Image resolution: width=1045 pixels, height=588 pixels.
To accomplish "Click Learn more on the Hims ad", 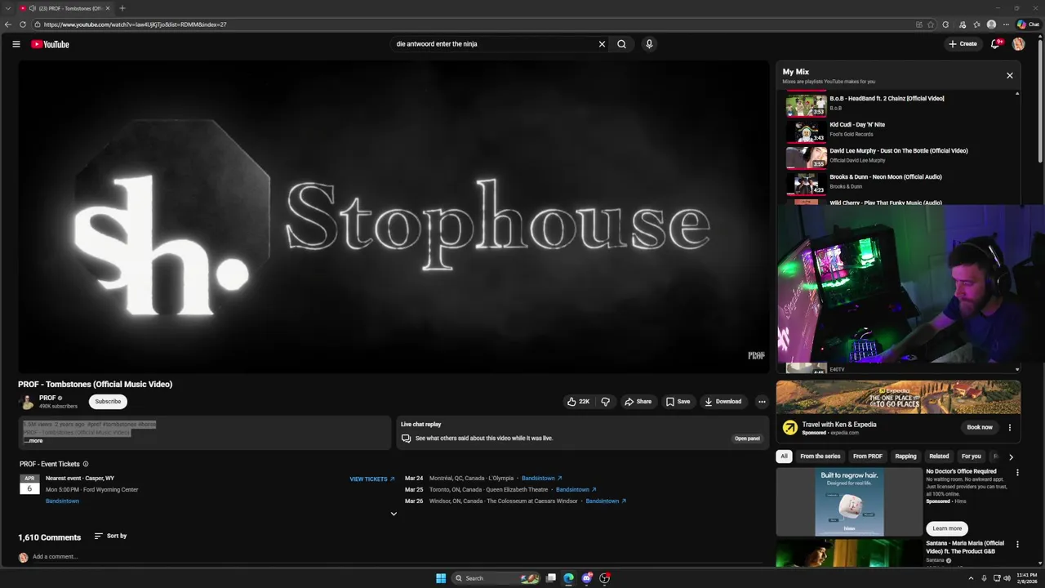I will [947, 528].
